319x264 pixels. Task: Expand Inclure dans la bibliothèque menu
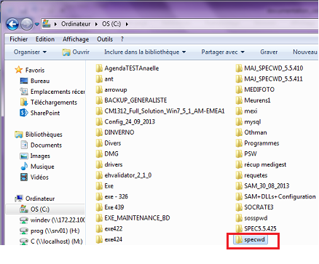click(145, 52)
